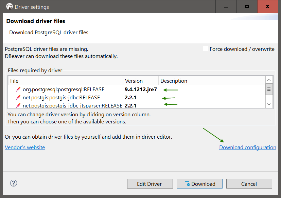Click the scroll down arrow in the files list

(x=269, y=104)
